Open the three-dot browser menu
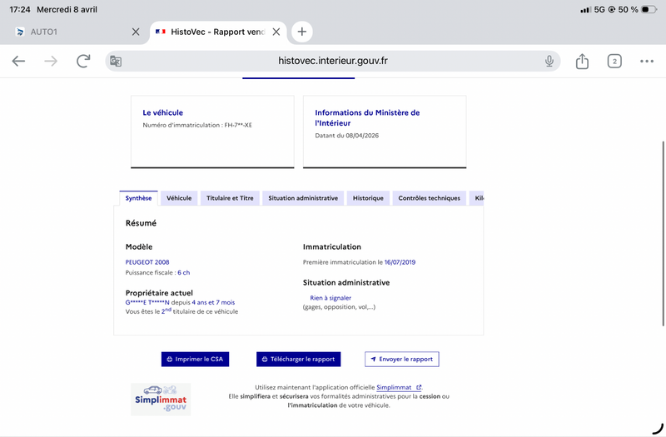 pyautogui.click(x=647, y=61)
